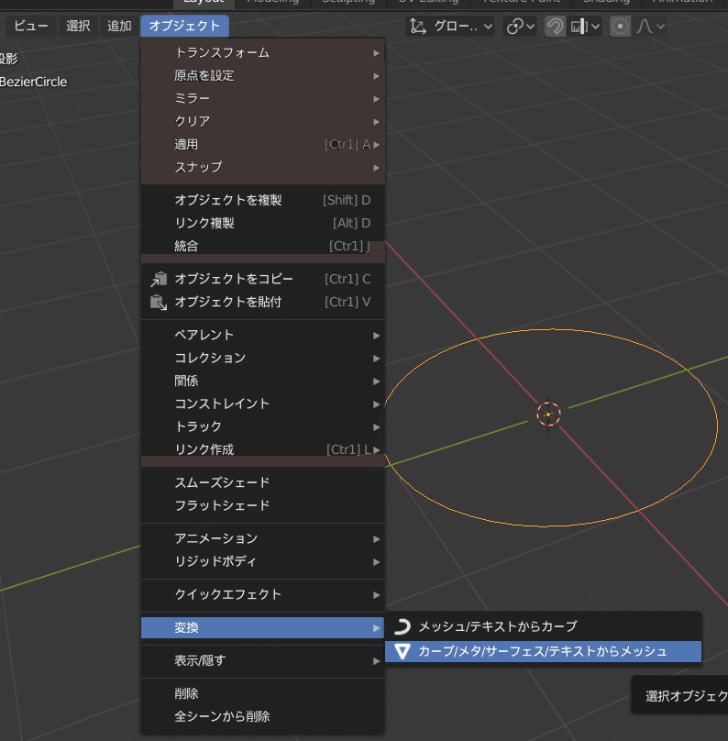
Task: Open the 表示/隠す submenu
Action: pyautogui.click(x=262, y=660)
